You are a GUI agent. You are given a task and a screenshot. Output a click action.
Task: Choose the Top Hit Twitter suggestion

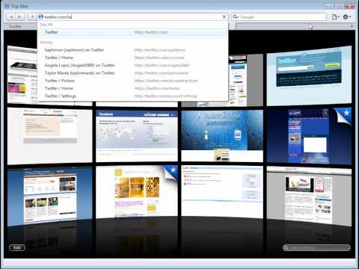point(132,32)
